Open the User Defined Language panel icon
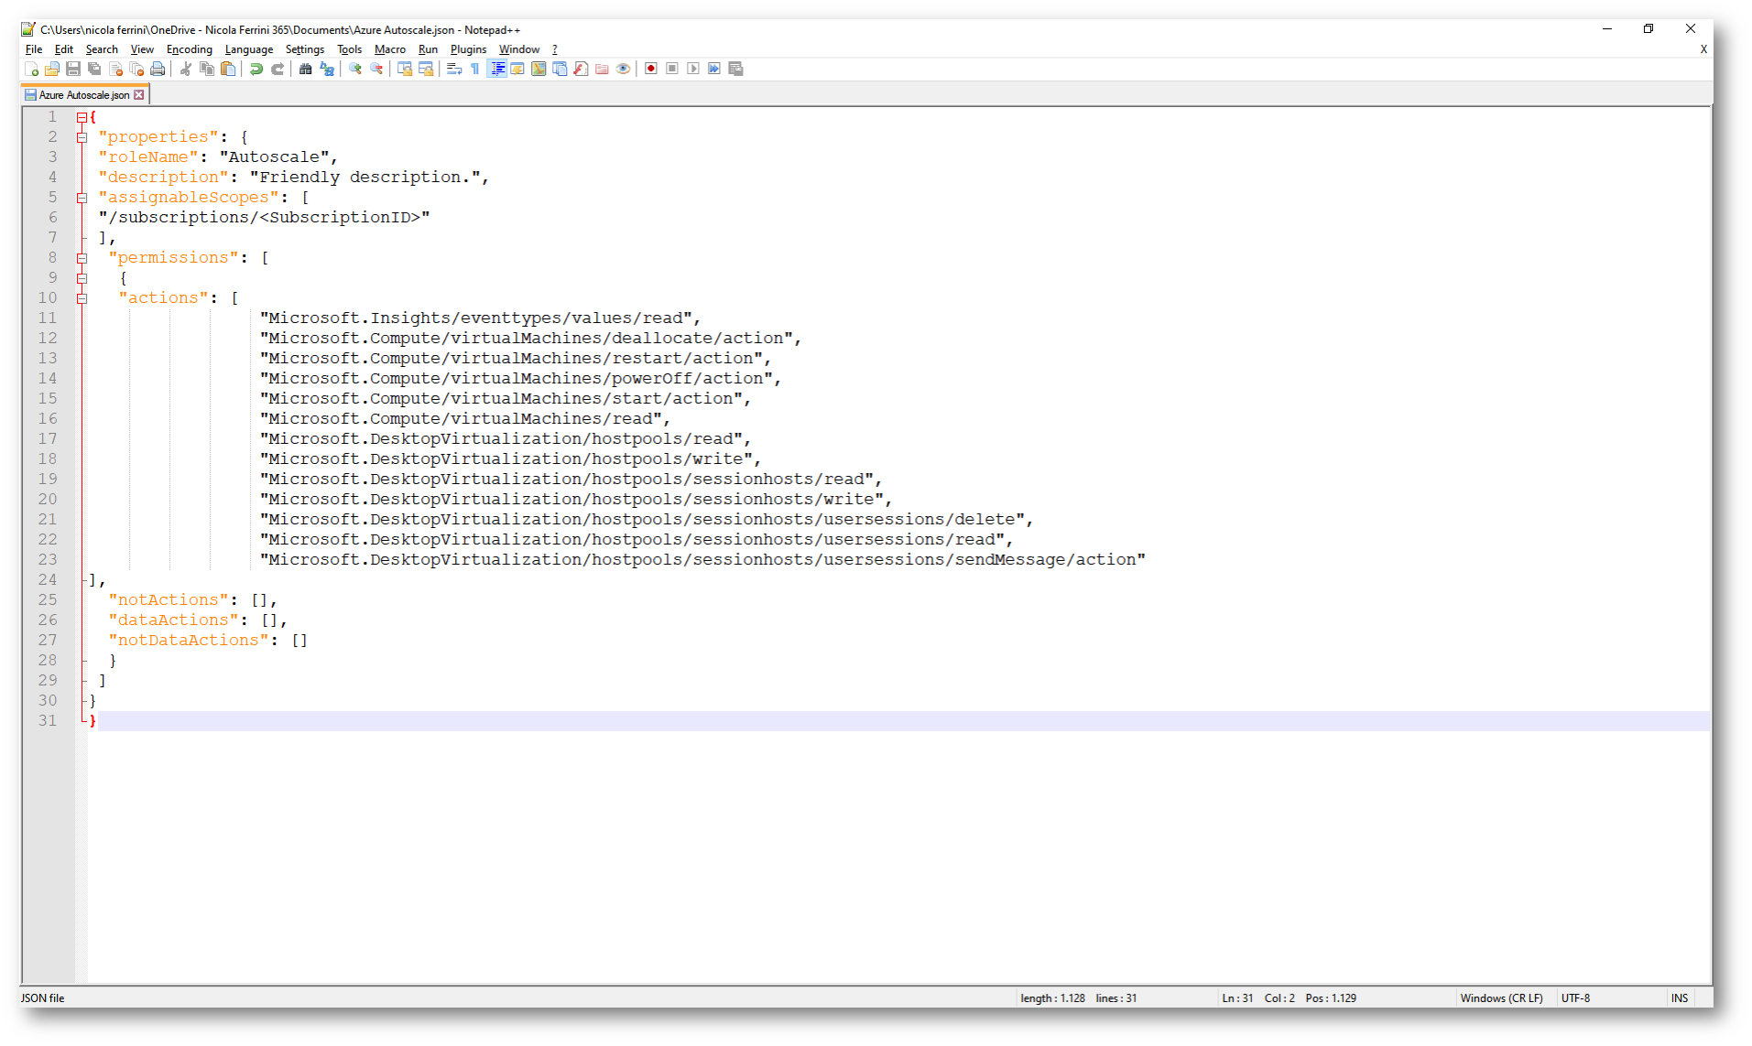The height and width of the screenshot is (1046, 1752). 517,69
